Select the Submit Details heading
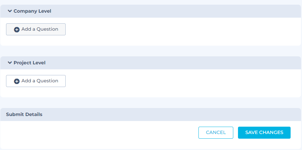Image resolution: width=302 pixels, height=150 pixels. pyautogui.click(x=24, y=114)
